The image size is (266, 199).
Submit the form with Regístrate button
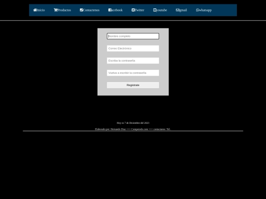(x=133, y=85)
